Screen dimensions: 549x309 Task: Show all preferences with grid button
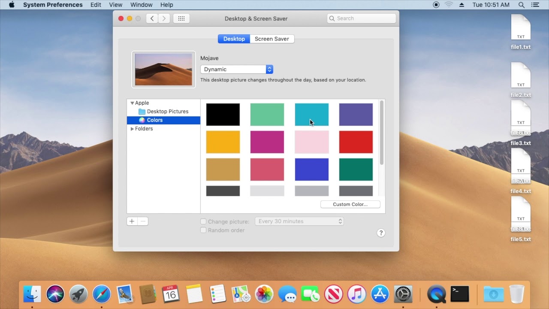[x=181, y=18]
